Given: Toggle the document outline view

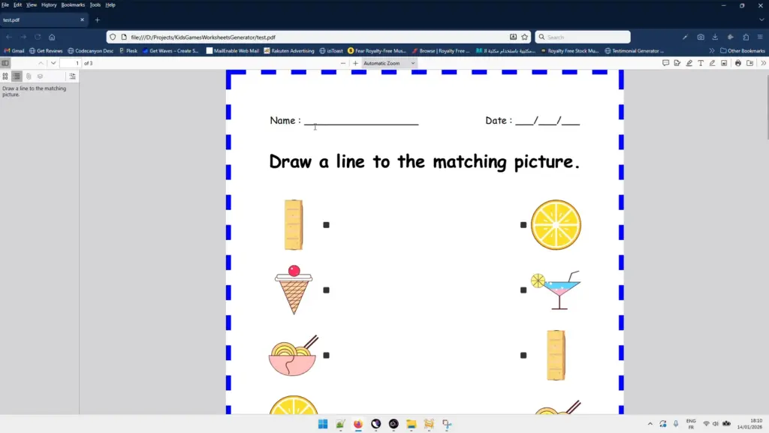Looking at the screenshot, I should [17, 76].
